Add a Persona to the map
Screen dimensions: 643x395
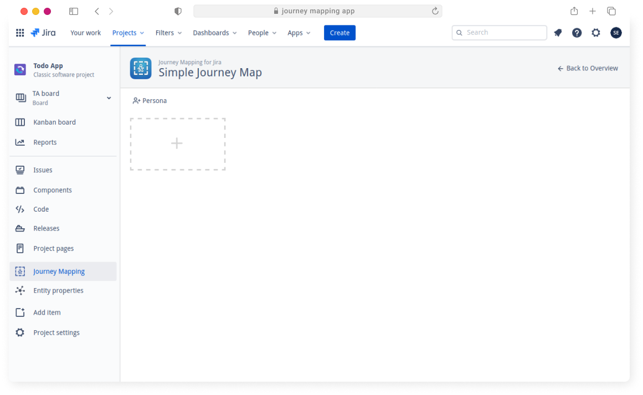150,101
